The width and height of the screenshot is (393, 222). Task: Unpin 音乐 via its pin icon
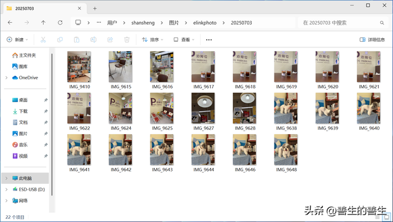tap(45, 145)
